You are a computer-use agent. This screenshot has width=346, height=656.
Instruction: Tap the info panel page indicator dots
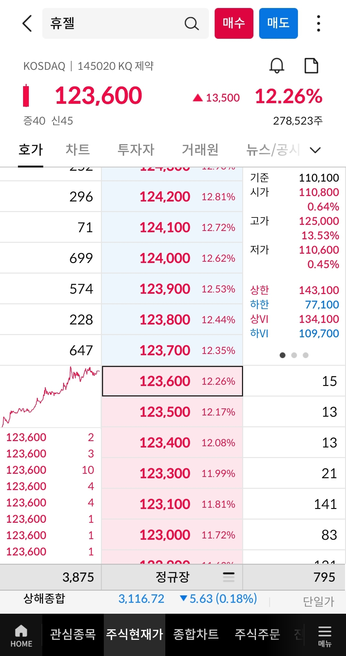(294, 355)
